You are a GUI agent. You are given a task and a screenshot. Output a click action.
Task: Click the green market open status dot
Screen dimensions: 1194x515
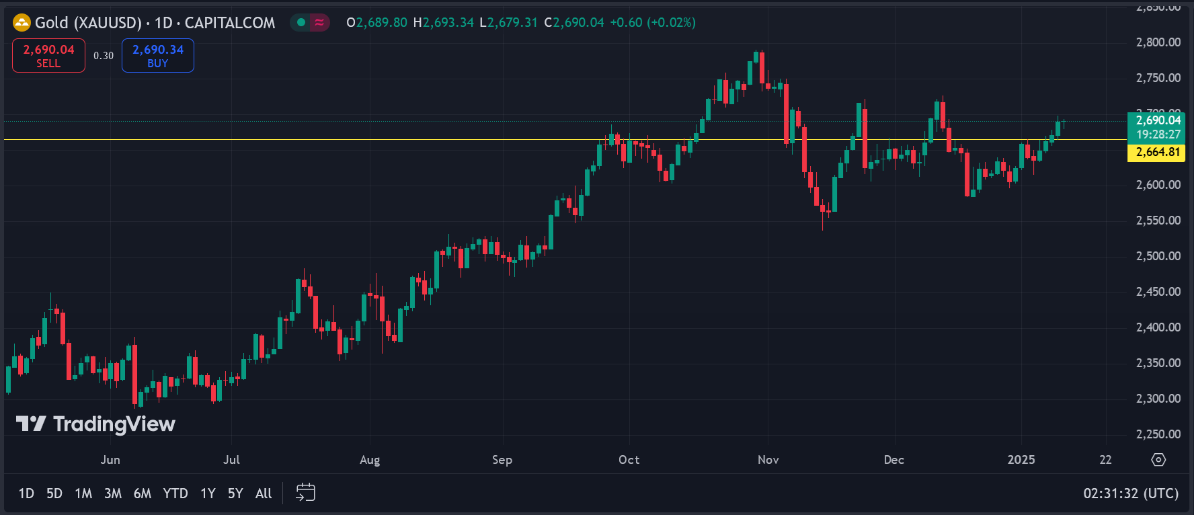(301, 23)
